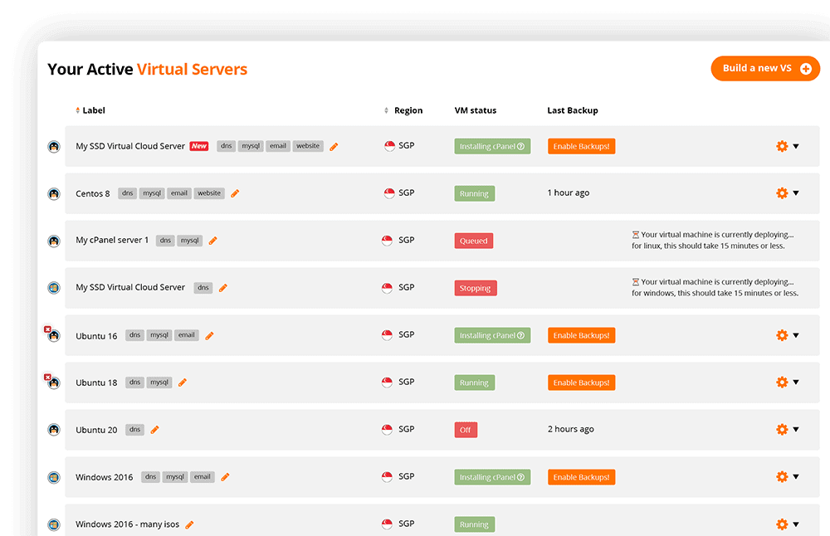Sort servers by the Label column
Screen dimensions: 830x536
[x=90, y=110]
